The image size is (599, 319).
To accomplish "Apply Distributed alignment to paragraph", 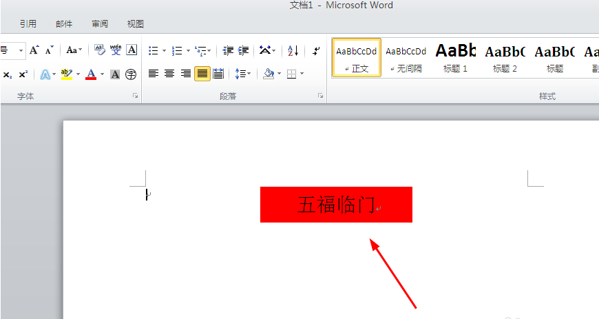I will coord(218,74).
